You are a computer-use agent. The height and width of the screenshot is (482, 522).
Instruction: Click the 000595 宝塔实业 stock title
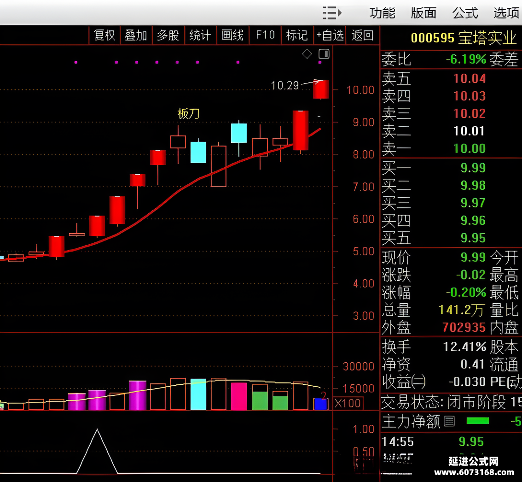pyautogui.click(x=464, y=38)
